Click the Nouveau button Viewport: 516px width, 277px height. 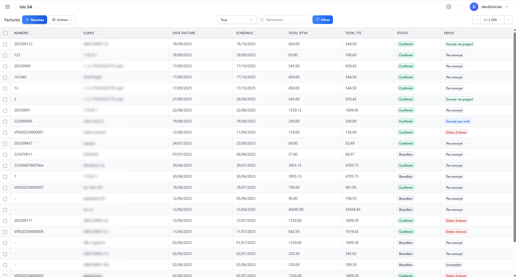point(34,20)
